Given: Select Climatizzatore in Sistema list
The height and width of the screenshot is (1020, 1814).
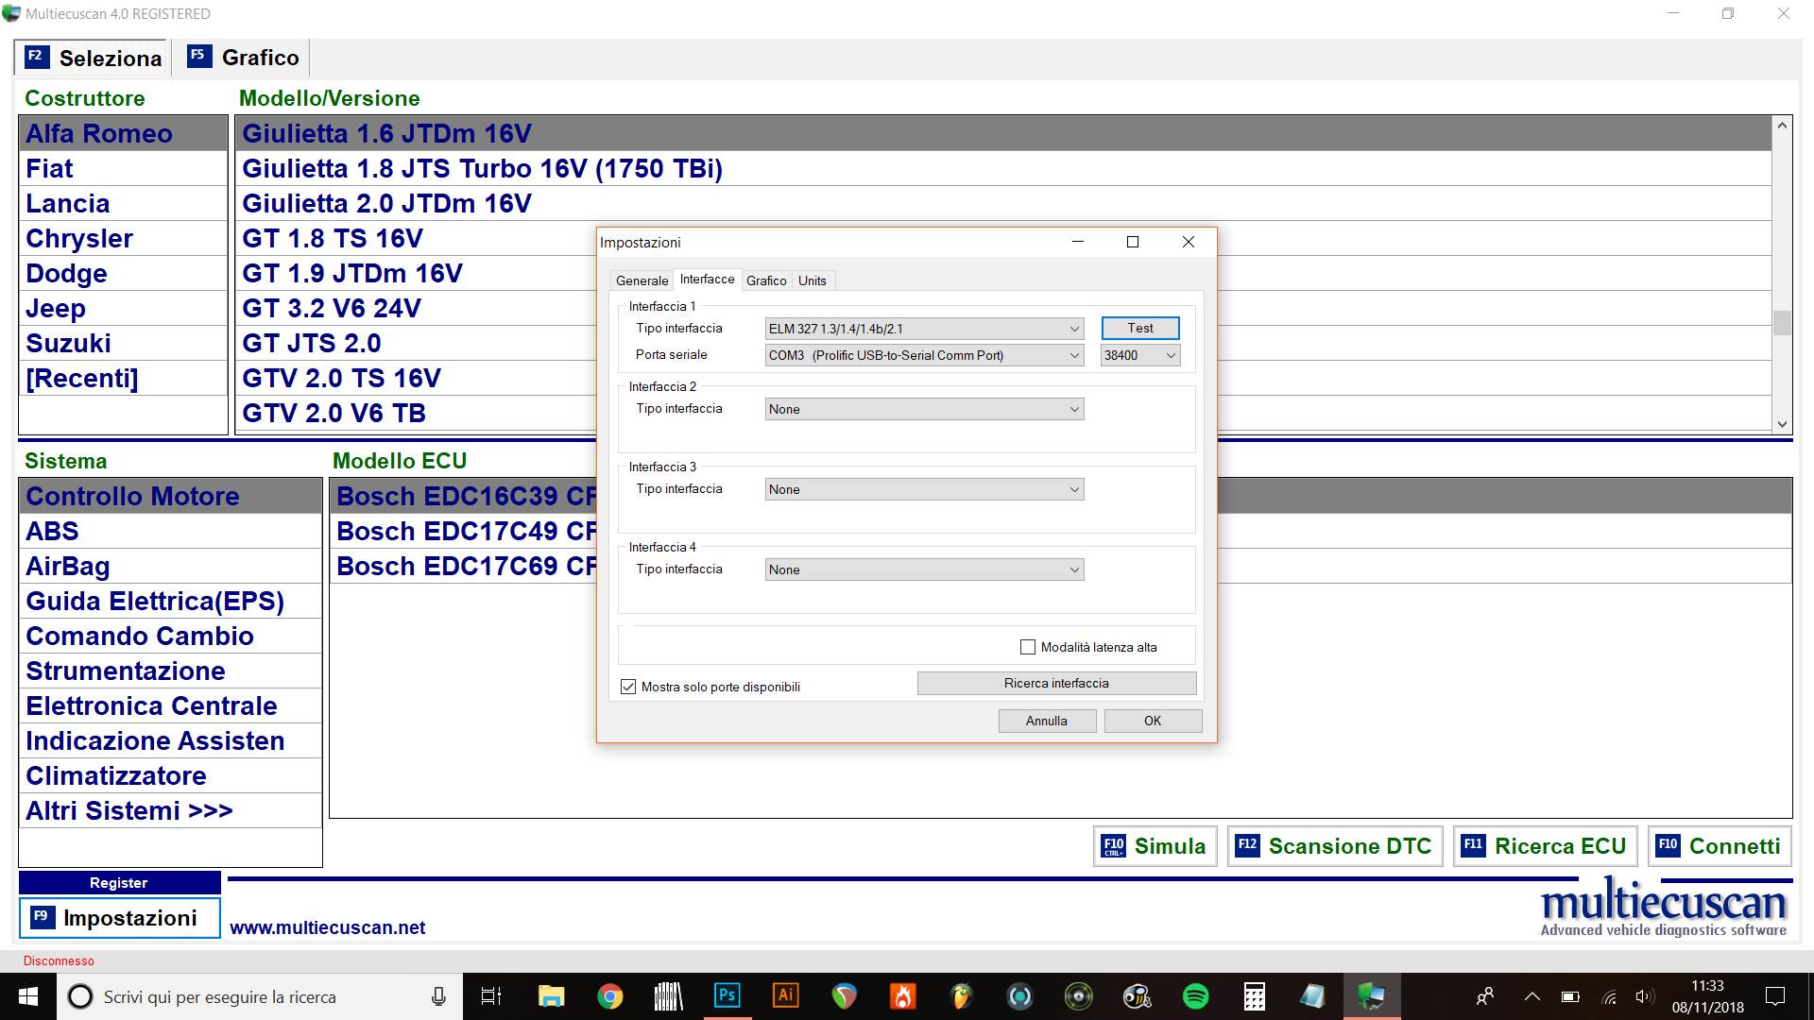Looking at the screenshot, I should pyautogui.click(x=170, y=775).
